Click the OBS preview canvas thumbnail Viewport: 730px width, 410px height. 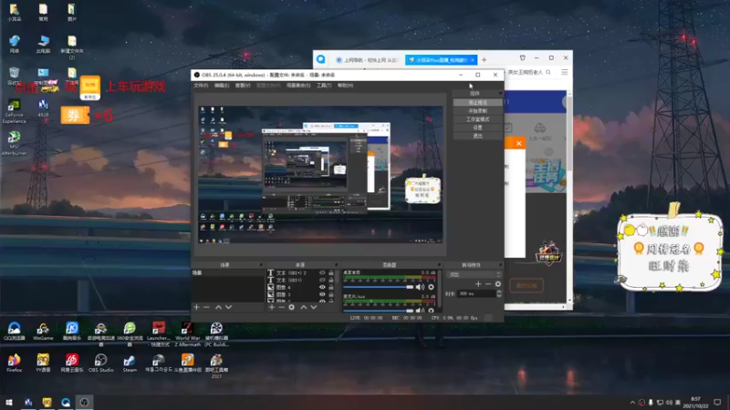coord(320,174)
